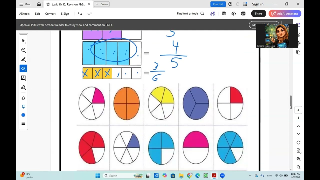Click Sign in

coord(258,4)
